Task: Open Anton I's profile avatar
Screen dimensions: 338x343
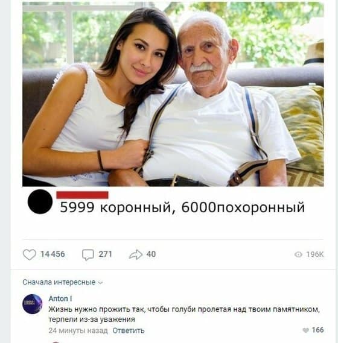Action: 33,304
